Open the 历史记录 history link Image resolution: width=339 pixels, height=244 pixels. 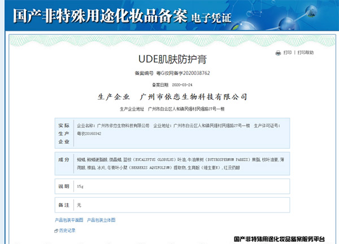pos(67,230)
